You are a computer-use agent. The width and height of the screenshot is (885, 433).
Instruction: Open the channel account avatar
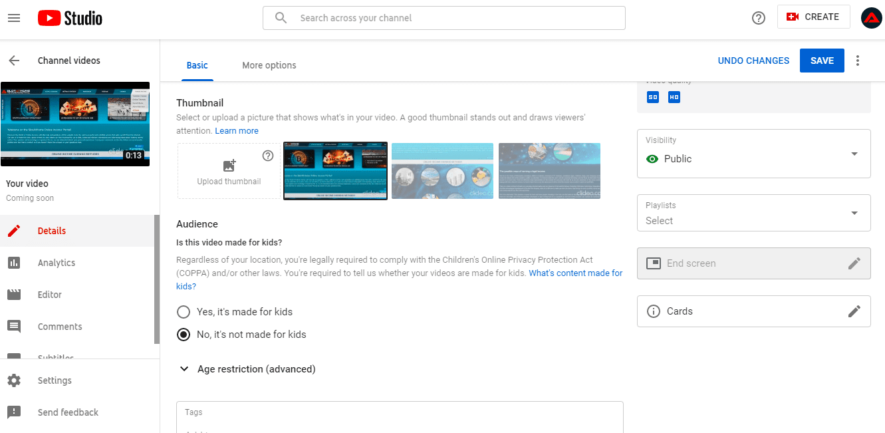pyautogui.click(x=871, y=18)
